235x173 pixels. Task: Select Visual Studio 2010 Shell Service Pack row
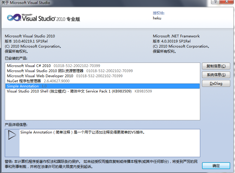pos(103,91)
